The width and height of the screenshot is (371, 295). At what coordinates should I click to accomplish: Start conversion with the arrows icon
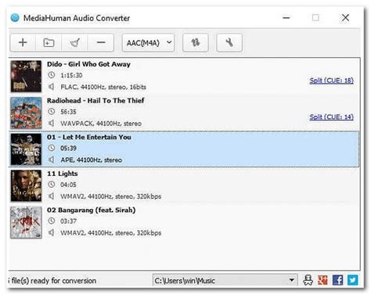point(196,42)
